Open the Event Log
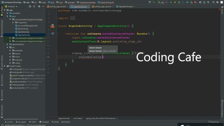The image size is (224, 126). 214,122
